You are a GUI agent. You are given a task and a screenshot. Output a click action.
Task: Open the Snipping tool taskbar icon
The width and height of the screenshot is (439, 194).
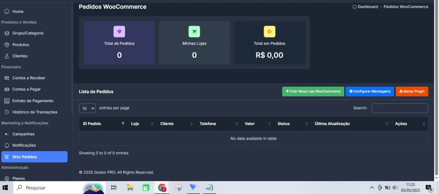pos(178,188)
